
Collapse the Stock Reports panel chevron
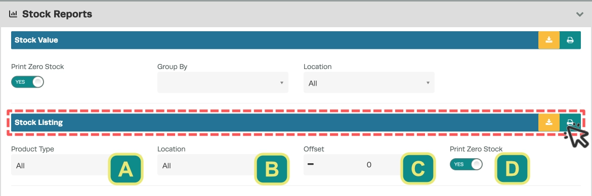coord(579,15)
